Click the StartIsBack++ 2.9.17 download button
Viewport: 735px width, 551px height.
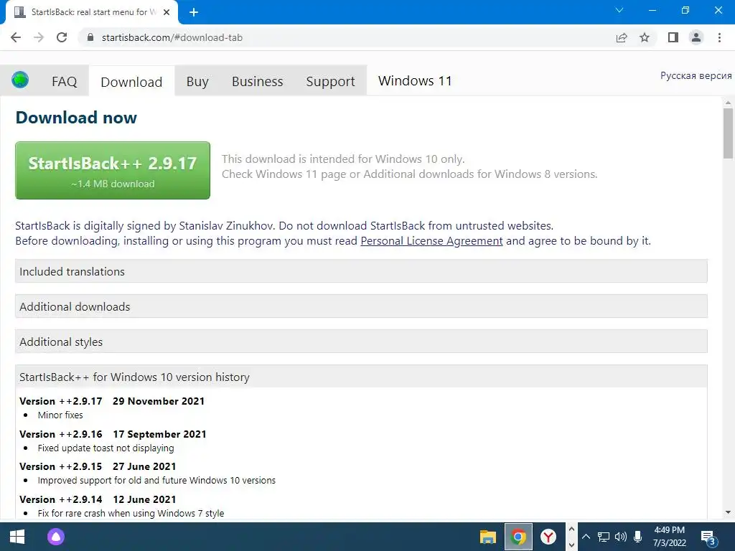pyautogui.click(x=113, y=170)
